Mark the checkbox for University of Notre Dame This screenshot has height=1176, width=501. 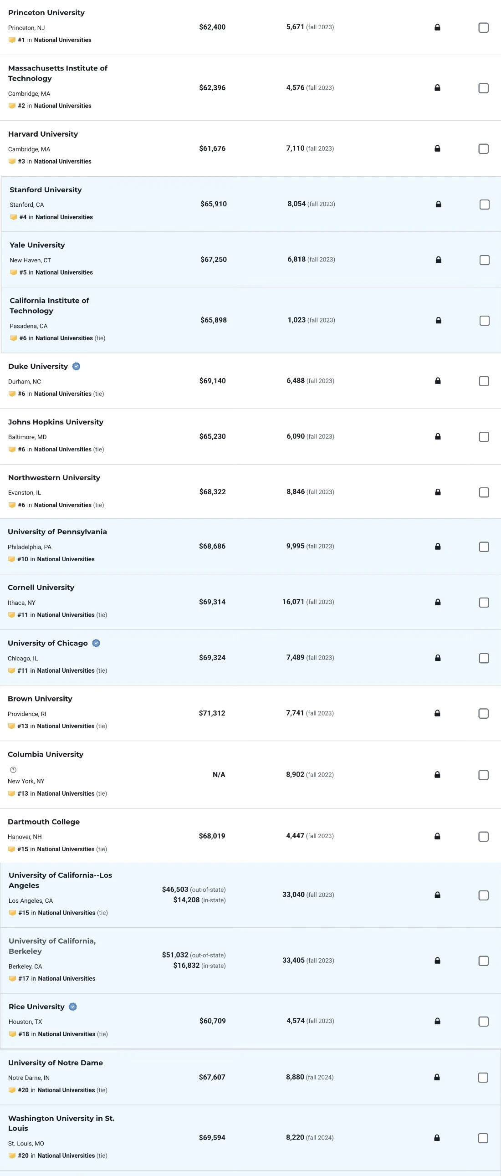coord(483,1077)
